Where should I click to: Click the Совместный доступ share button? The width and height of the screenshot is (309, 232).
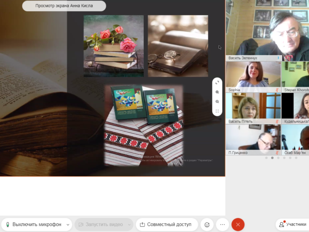coord(167,225)
